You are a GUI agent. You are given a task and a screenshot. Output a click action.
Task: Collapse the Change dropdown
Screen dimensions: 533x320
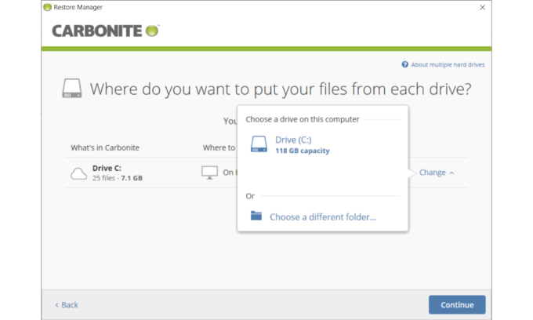436,173
